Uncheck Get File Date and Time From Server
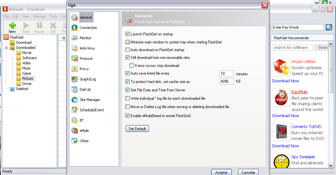The height and width of the screenshot is (175, 336). tap(127, 90)
